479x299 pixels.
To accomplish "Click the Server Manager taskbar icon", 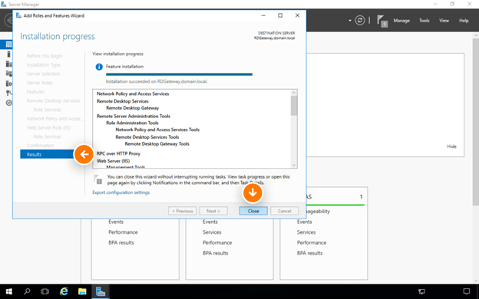I will pos(101,291).
